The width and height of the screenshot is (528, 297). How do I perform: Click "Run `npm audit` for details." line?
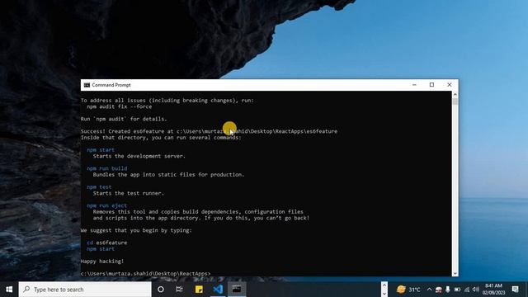(124, 119)
